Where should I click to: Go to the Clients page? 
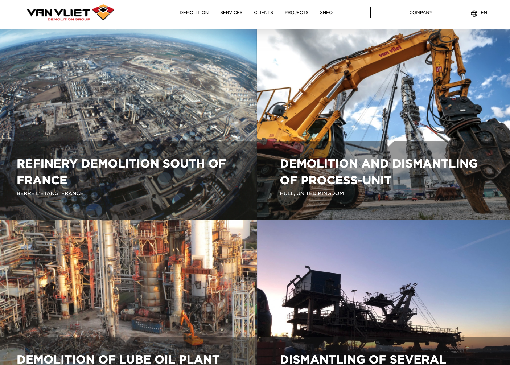tap(263, 13)
